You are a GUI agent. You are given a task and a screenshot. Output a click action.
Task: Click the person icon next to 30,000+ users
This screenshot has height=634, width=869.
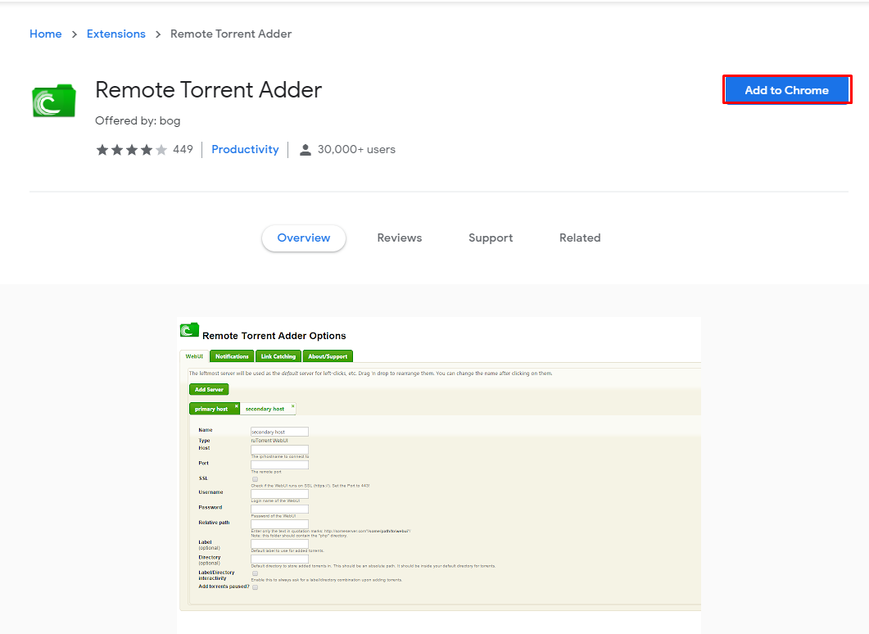(x=306, y=149)
